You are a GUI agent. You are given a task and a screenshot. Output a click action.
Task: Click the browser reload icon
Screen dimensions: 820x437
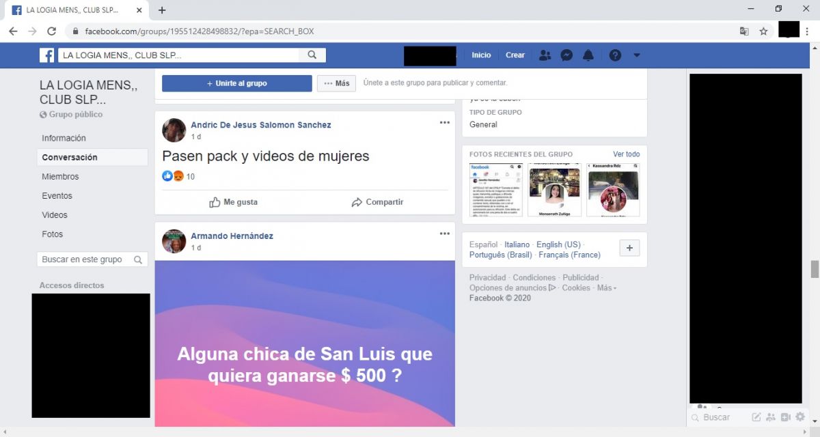(51, 31)
